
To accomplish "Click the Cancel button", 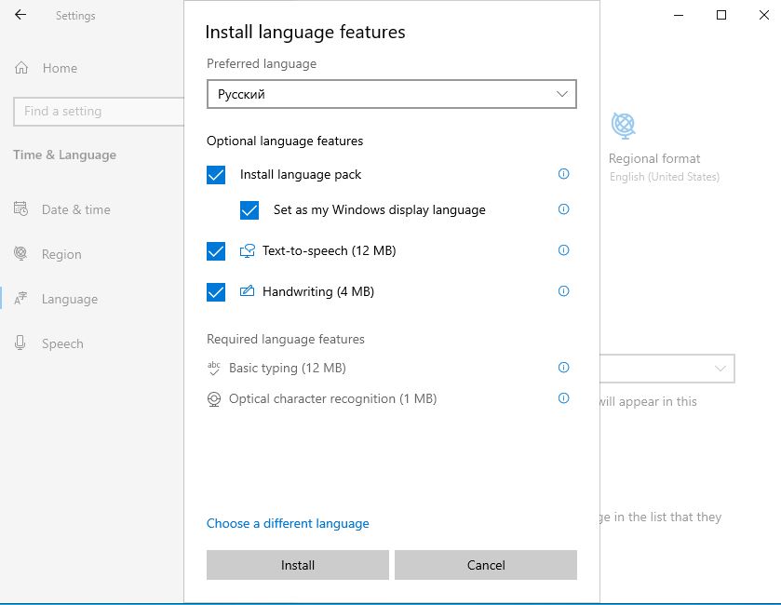I will pos(486,565).
